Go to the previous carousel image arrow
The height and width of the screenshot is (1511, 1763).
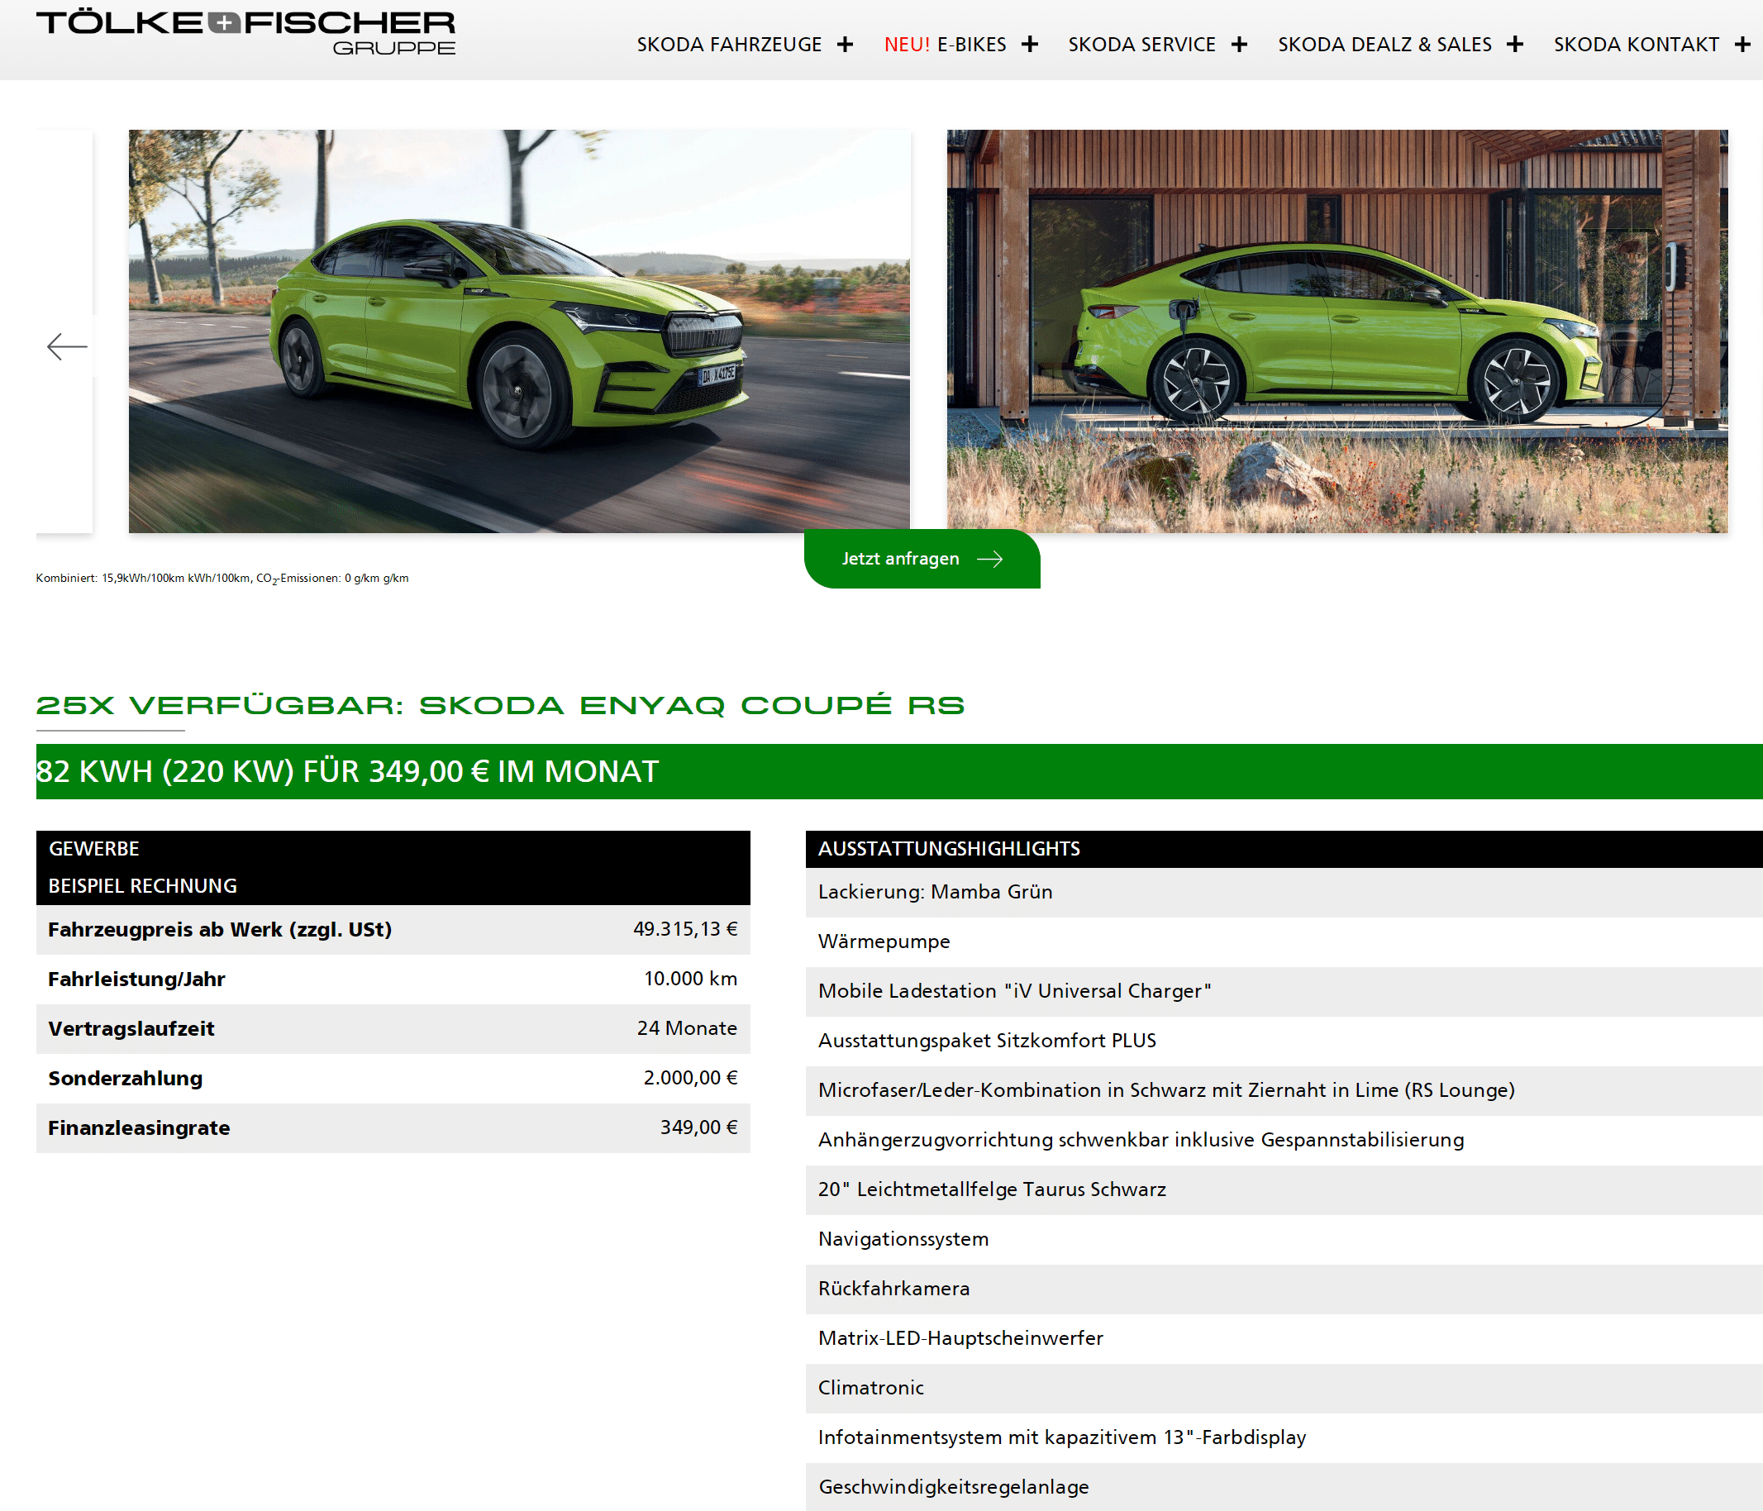tap(66, 346)
